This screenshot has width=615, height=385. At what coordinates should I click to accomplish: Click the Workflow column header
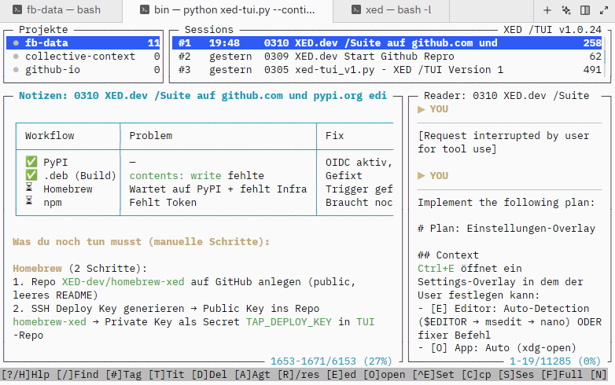point(50,135)
